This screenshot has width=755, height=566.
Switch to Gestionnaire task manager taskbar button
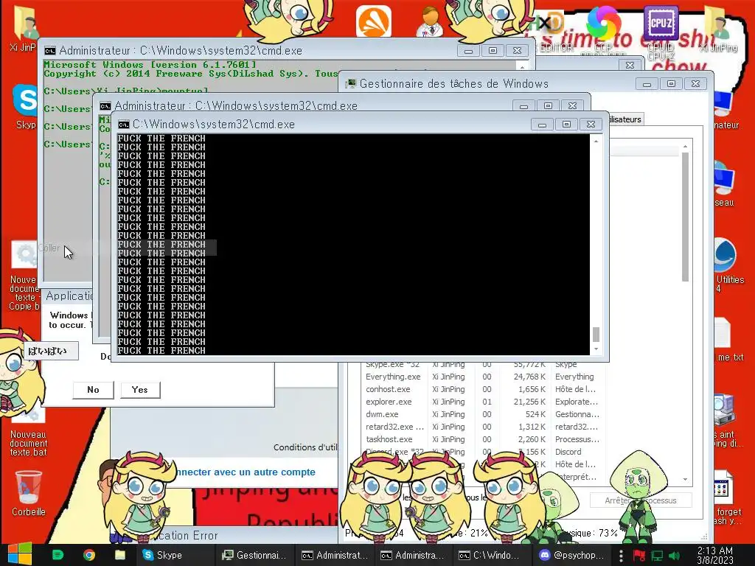tap(254, 555)
